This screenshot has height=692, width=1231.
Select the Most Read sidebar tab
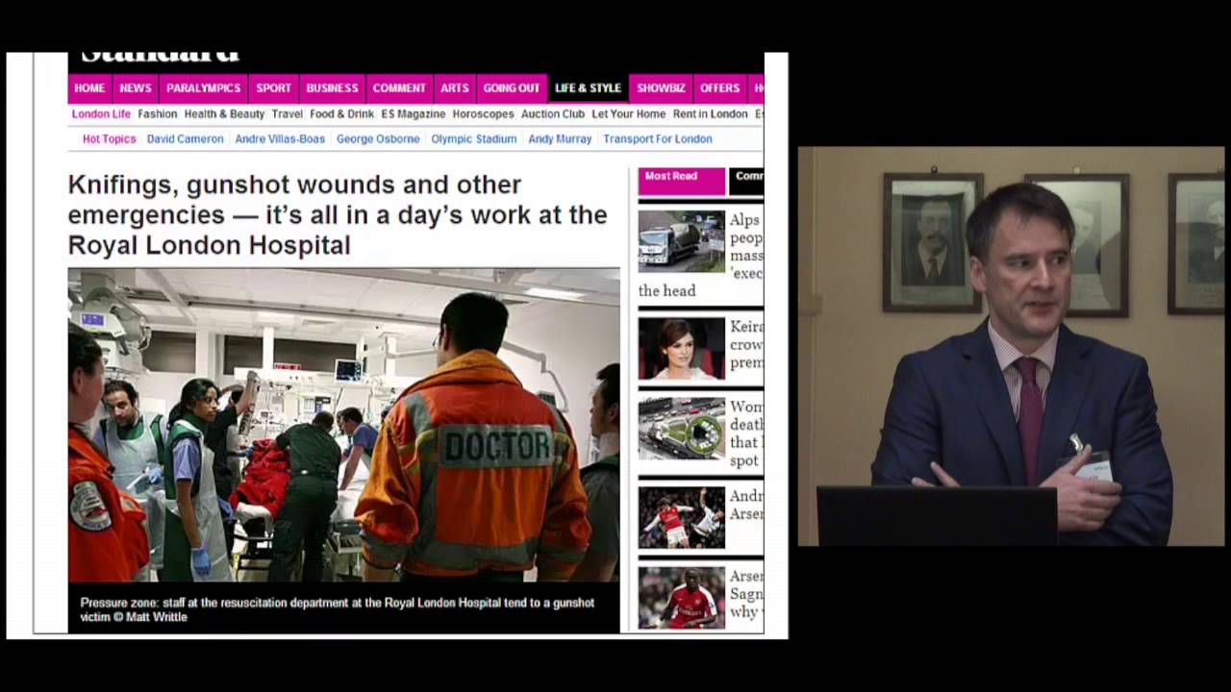pos(681,181)
